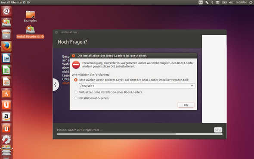
Task: Open Ubuntu One Music launcher icon
Action: point(6,128)
